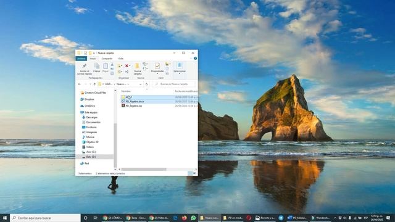Click the horizontal scrollbar of file list
This screenshot has height=222, width=395.
pyautogui.click(x=144, y=169)
